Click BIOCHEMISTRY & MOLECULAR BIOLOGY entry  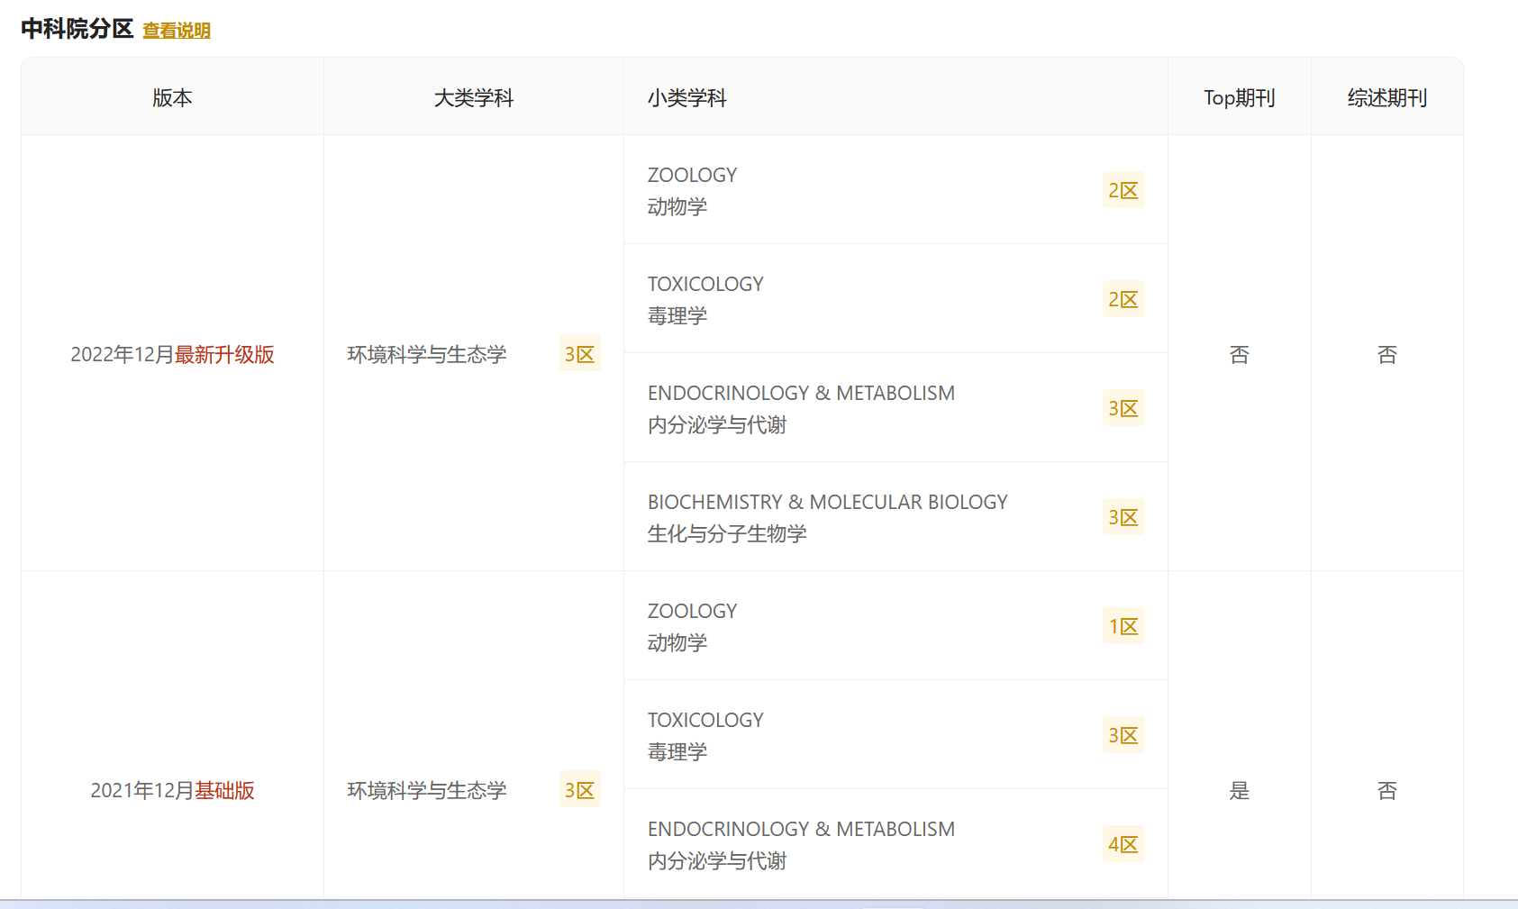point(827,517)
